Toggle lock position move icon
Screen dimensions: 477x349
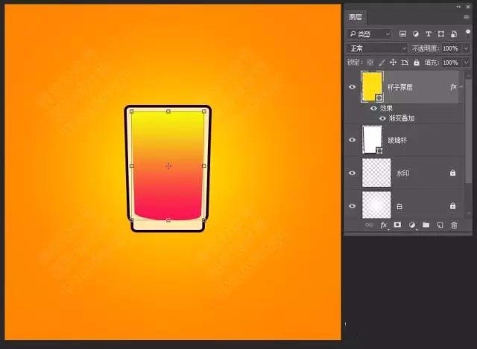393,63
